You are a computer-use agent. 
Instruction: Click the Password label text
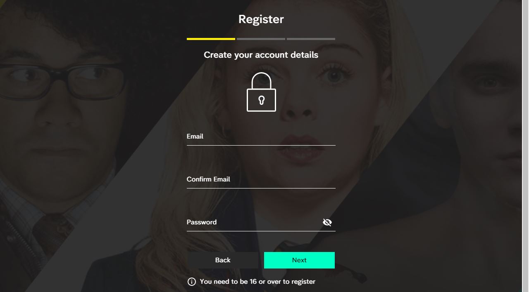click(201, 222)
